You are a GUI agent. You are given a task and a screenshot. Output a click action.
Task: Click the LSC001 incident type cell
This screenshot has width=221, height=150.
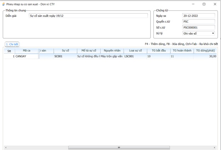pos(135,56)
